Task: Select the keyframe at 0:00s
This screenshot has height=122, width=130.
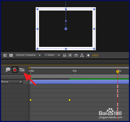Action: (30, 100)
